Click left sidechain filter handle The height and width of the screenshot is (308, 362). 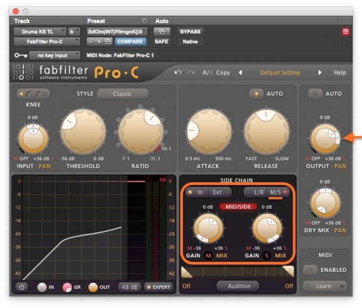(187, 272)
